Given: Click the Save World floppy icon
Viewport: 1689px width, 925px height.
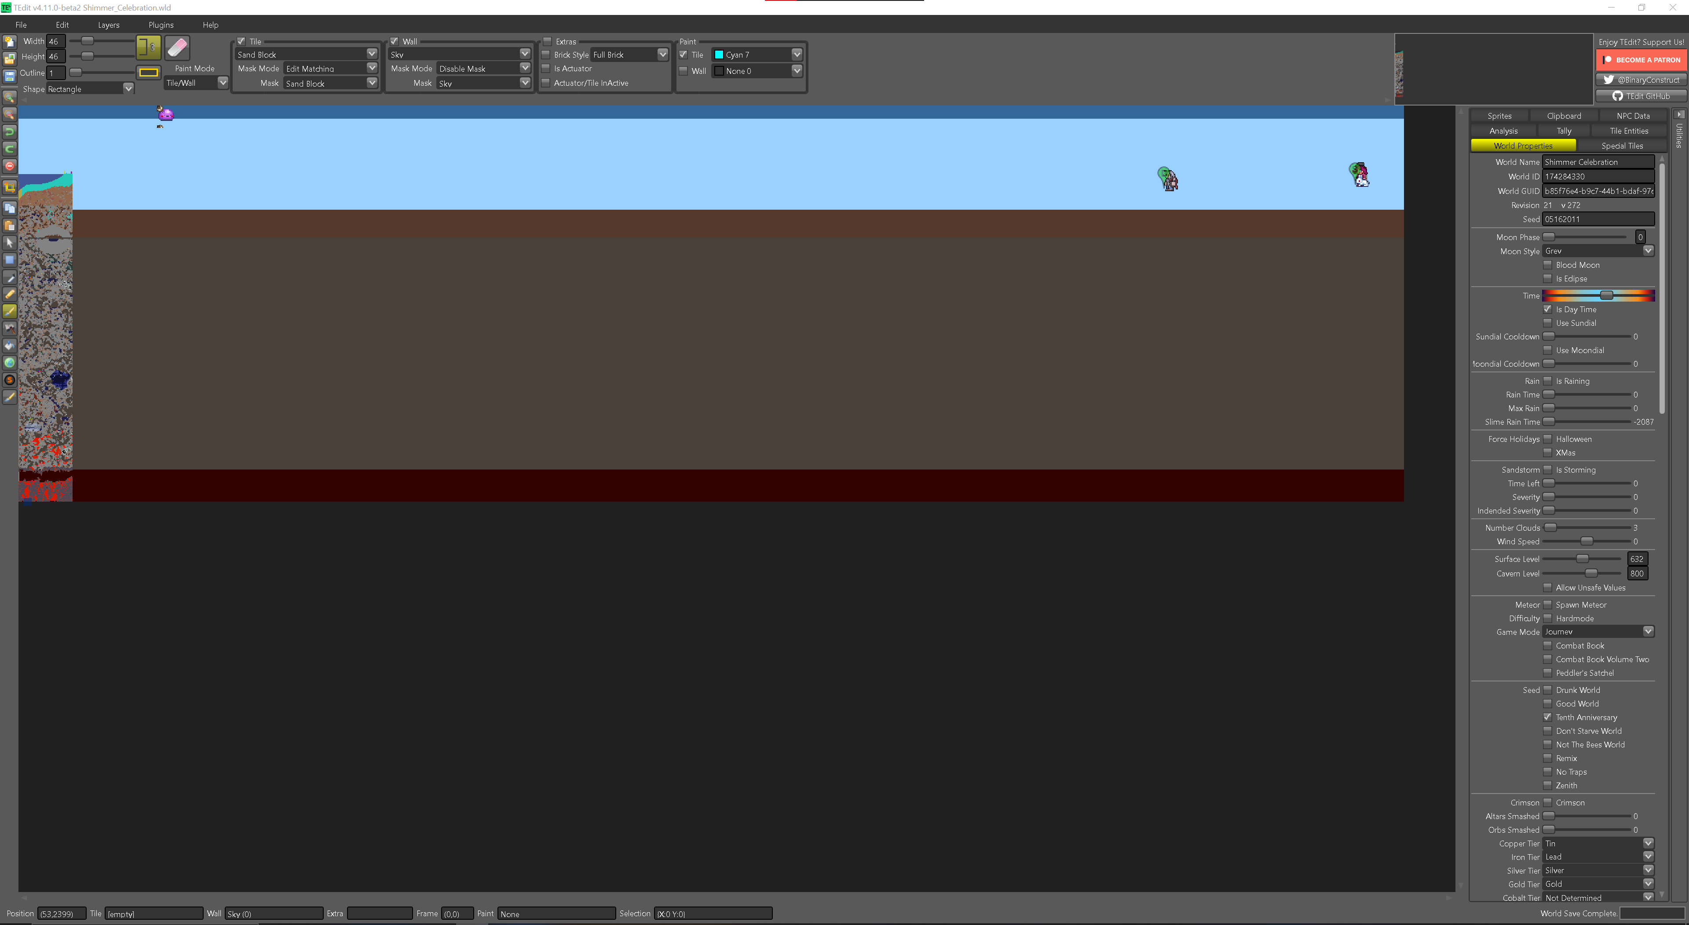Looking at the screenshot, I should coord(10,76).
